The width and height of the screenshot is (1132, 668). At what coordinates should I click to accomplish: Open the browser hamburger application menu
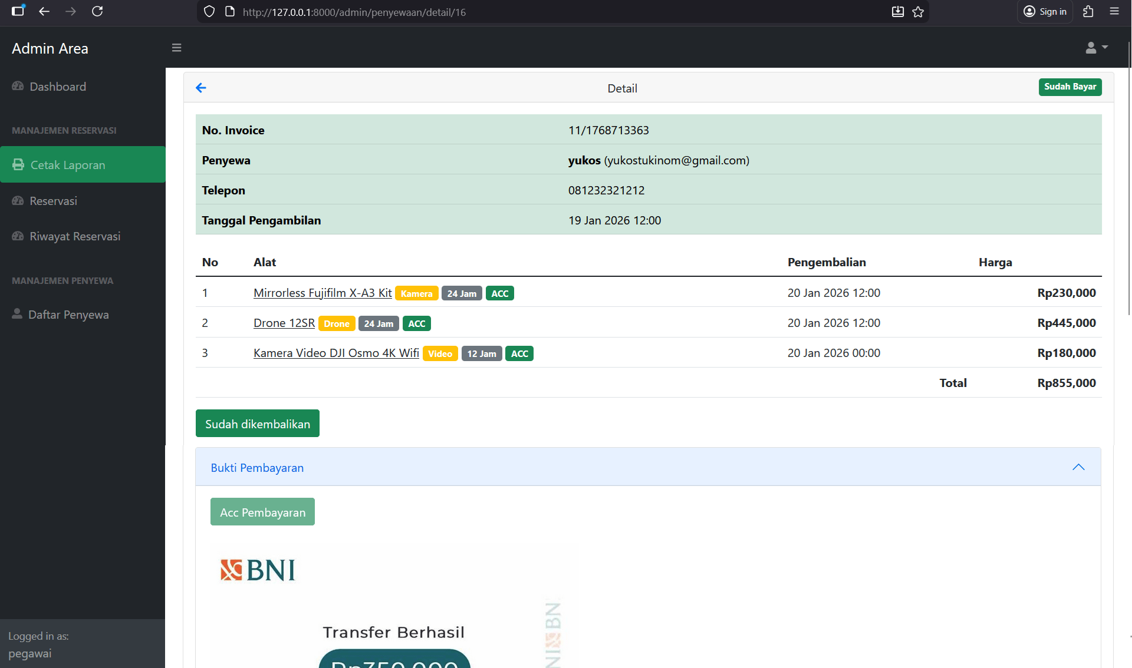pyautogui.click(x=1114, y=11)
